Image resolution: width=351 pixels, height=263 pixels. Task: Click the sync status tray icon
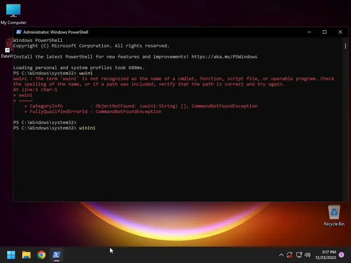point(290,255)
